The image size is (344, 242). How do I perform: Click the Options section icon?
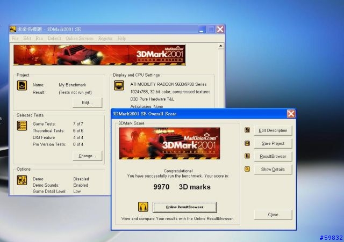coord(22,180)
